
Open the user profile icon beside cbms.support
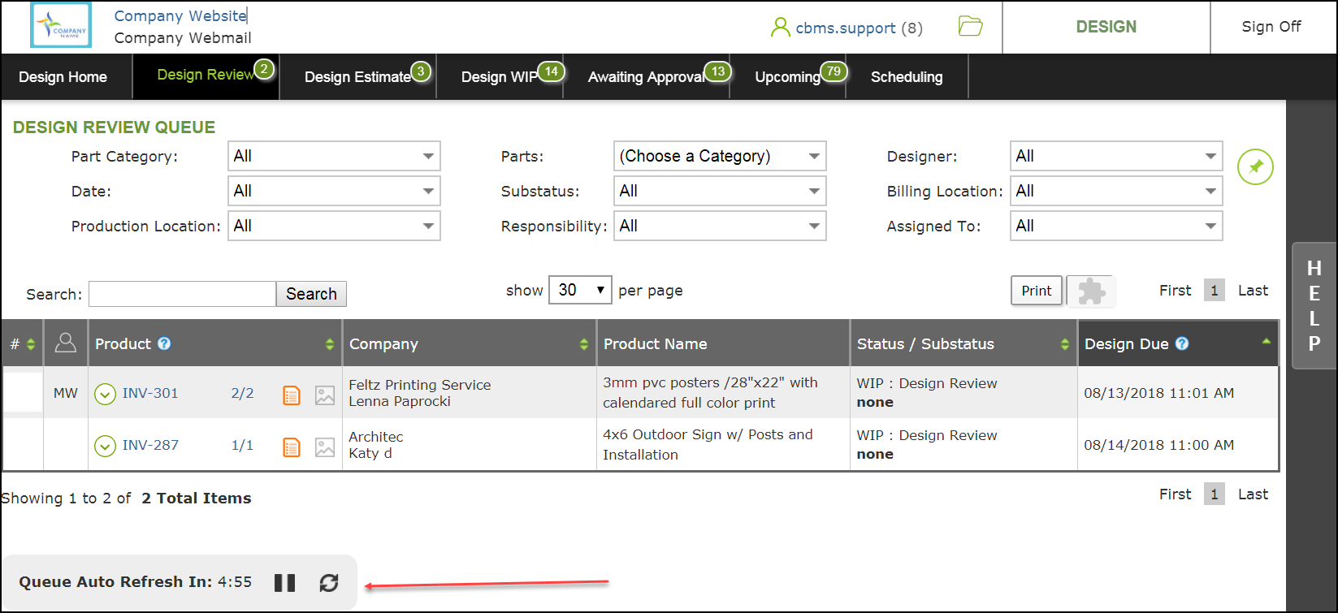780,28
